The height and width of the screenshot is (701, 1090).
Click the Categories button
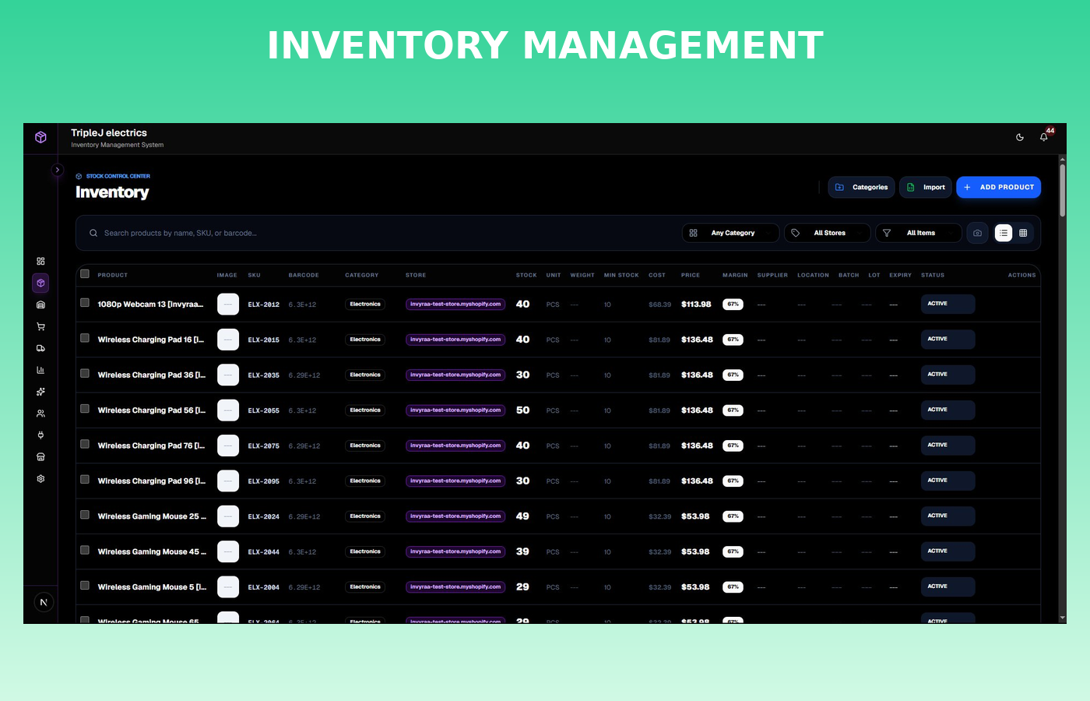(861, 187)
